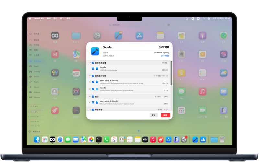Click the infinity app icon in the grid
This screenshot has height=162, width=259.
55,36
